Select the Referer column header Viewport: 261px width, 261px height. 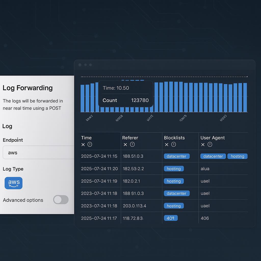point(130,138)
